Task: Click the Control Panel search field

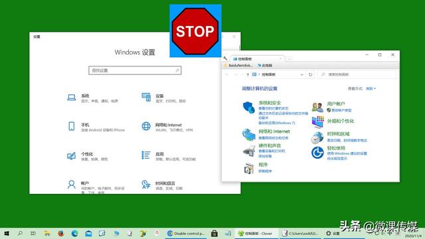Action: coord(357,74)
